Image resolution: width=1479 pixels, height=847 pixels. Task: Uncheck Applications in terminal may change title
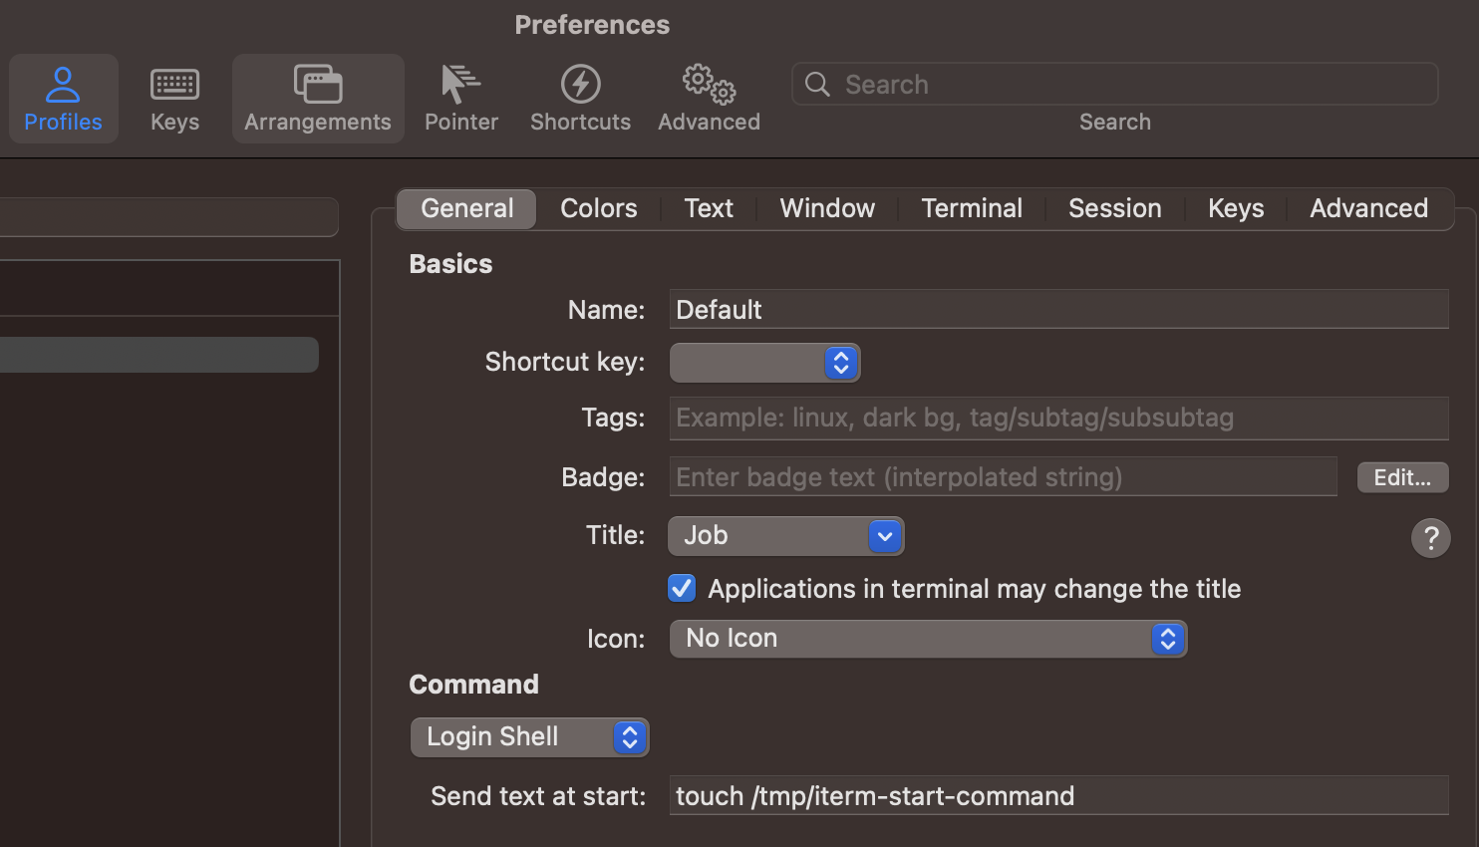(x=682, y=589)
